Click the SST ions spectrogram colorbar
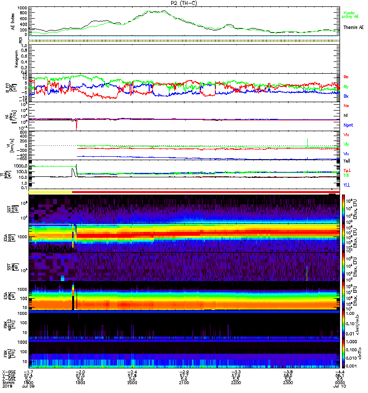 343,209
